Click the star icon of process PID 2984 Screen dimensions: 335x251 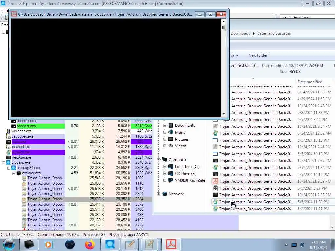[x=24, y=199]
